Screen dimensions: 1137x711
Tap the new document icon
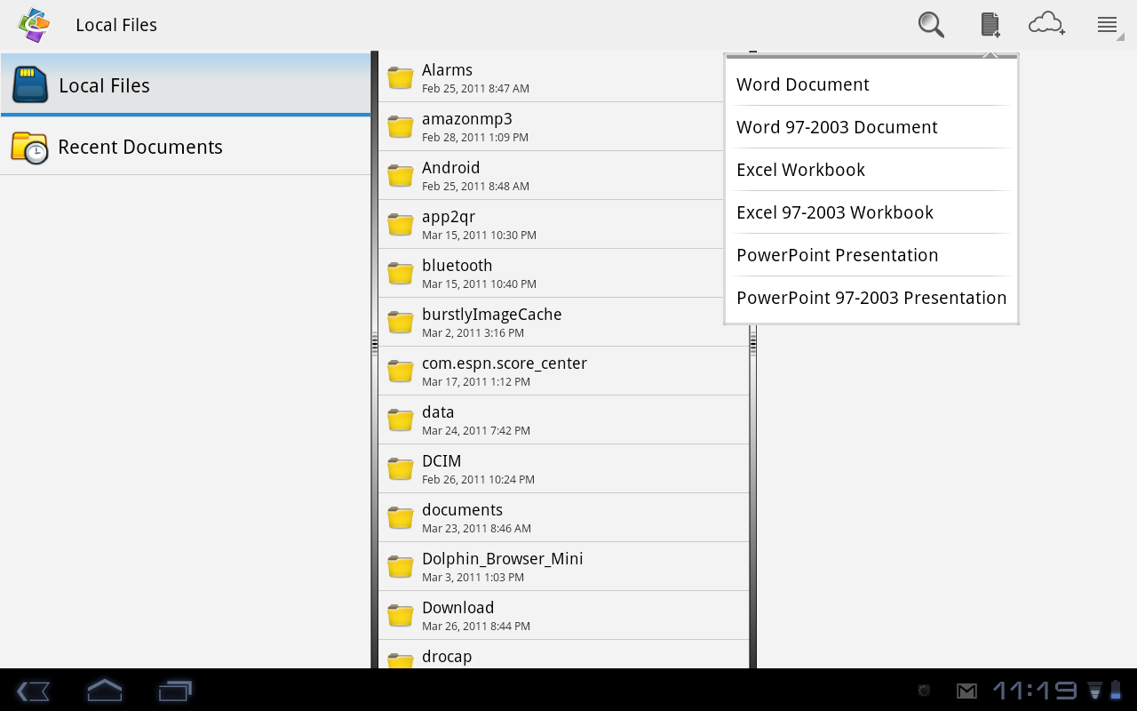coord(990,25)
